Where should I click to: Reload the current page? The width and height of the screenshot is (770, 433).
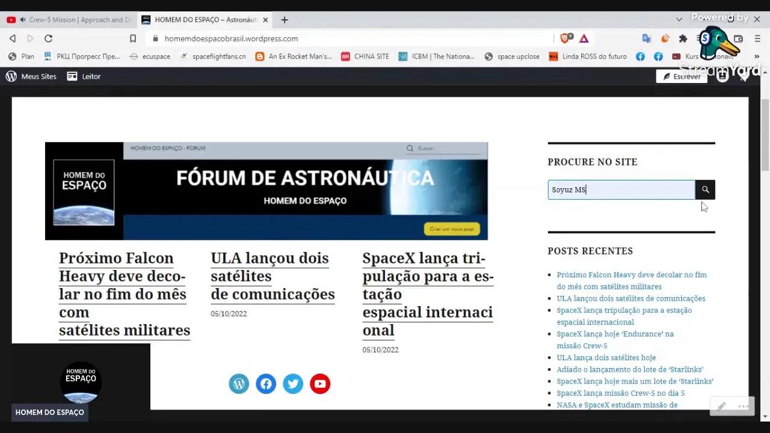point(48,38)
